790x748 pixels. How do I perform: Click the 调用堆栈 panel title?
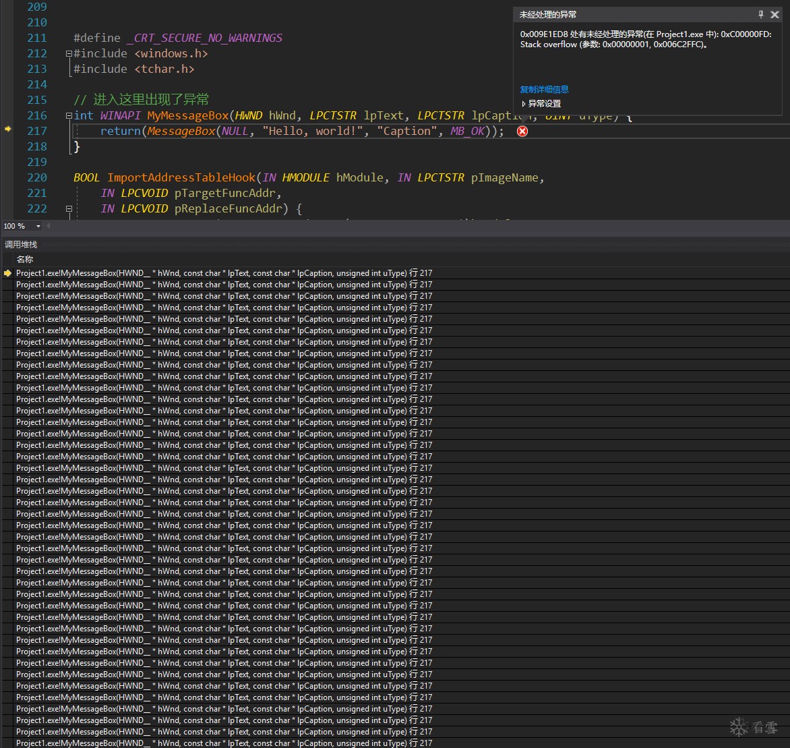(21, 244)
